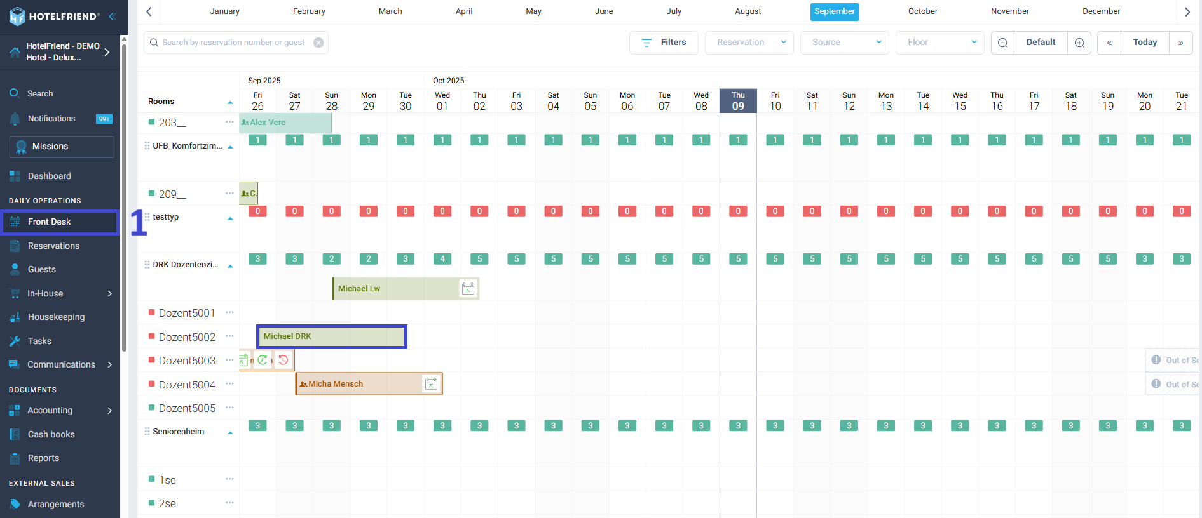This screenshot has height=518, width=1202.
Task: Open Housekeeping from the sidebar menu
Action: [x=56, y=317]
